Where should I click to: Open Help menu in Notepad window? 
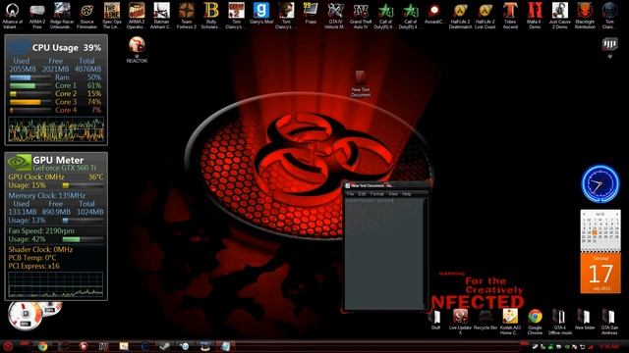tap(406, 194)
